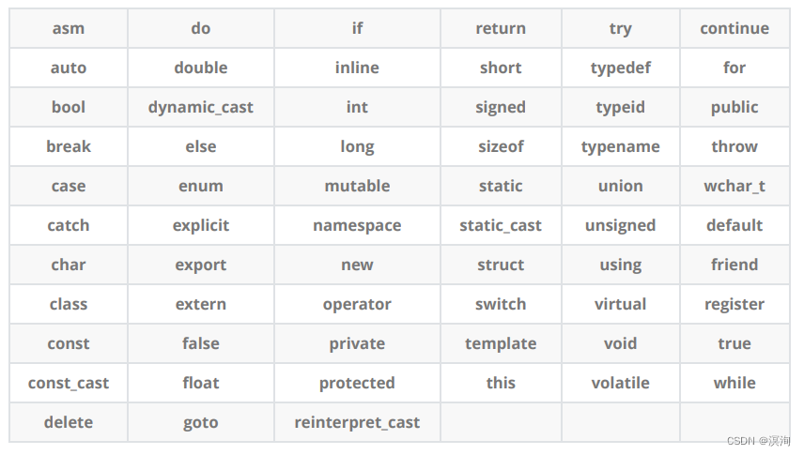Click the 'asm' keyword cell
Image resolution: width=804 pixels, height=455 pixels.
pyautogui.click(x=69, y=28)
